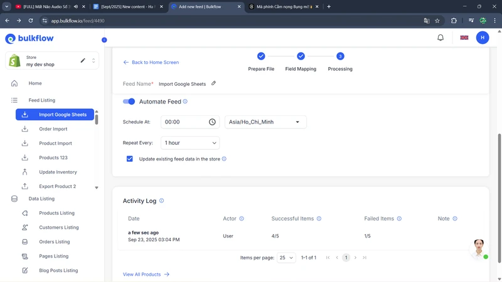Open Order Import in the sidebar

[x=53, y=129]
